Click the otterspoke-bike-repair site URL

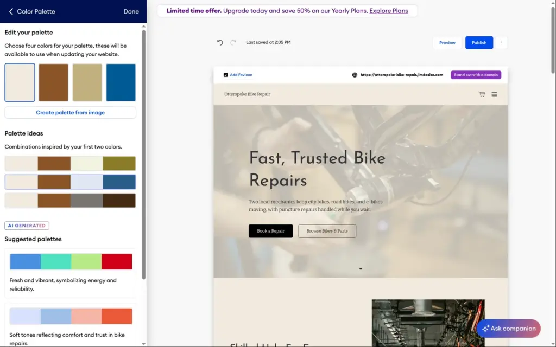coord(402,75)
